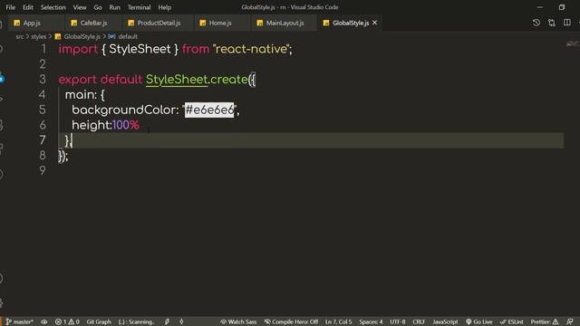The image size is (580, 326).
Task: Switch to the Home.js tab
Action: point(222,23)
